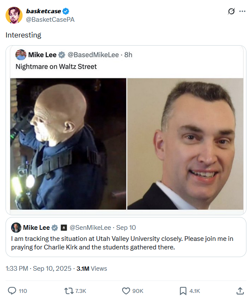The image size is (252, 298).
Task: Open basketcase's profile avatar
Action: pos(14,15)
